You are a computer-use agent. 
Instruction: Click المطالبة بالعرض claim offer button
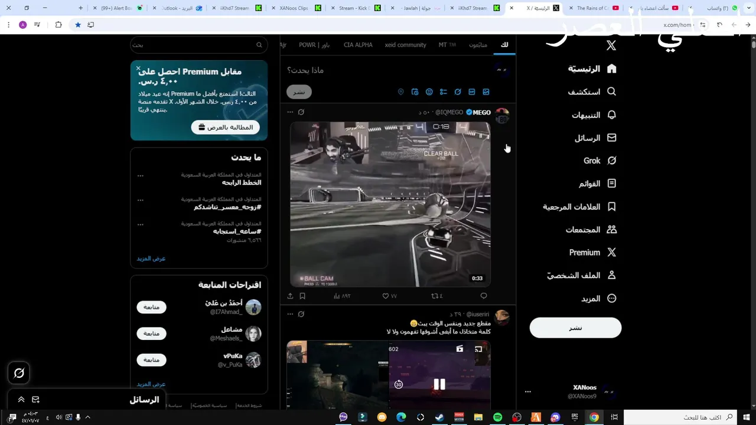click(x=226, y=127)
